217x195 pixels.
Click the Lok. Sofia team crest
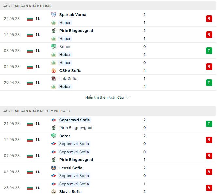point(54,79)
